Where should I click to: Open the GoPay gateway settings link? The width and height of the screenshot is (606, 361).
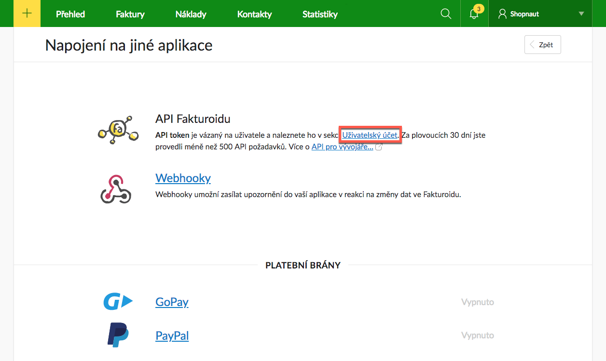pyautogui.click(x=172, y=302)
